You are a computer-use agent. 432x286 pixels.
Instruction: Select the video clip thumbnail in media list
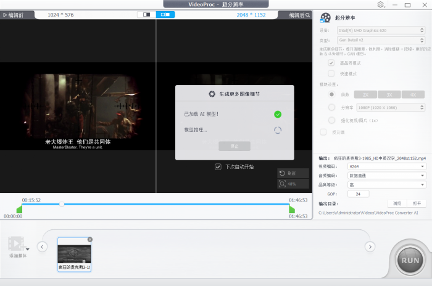[x=74, y=255]
